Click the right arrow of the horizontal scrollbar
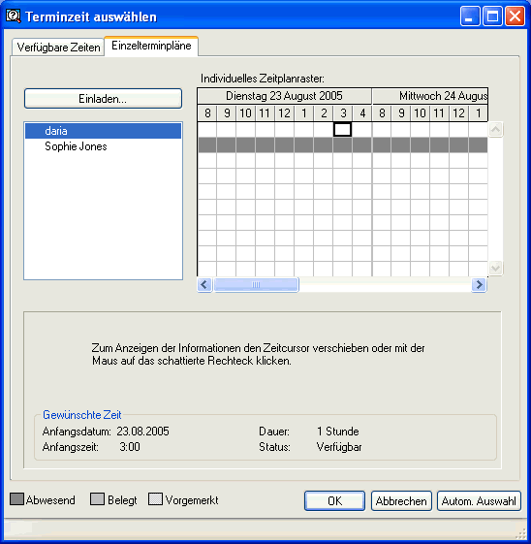The width and height of the screenshot is (531, 544). (x=479, y=285)
